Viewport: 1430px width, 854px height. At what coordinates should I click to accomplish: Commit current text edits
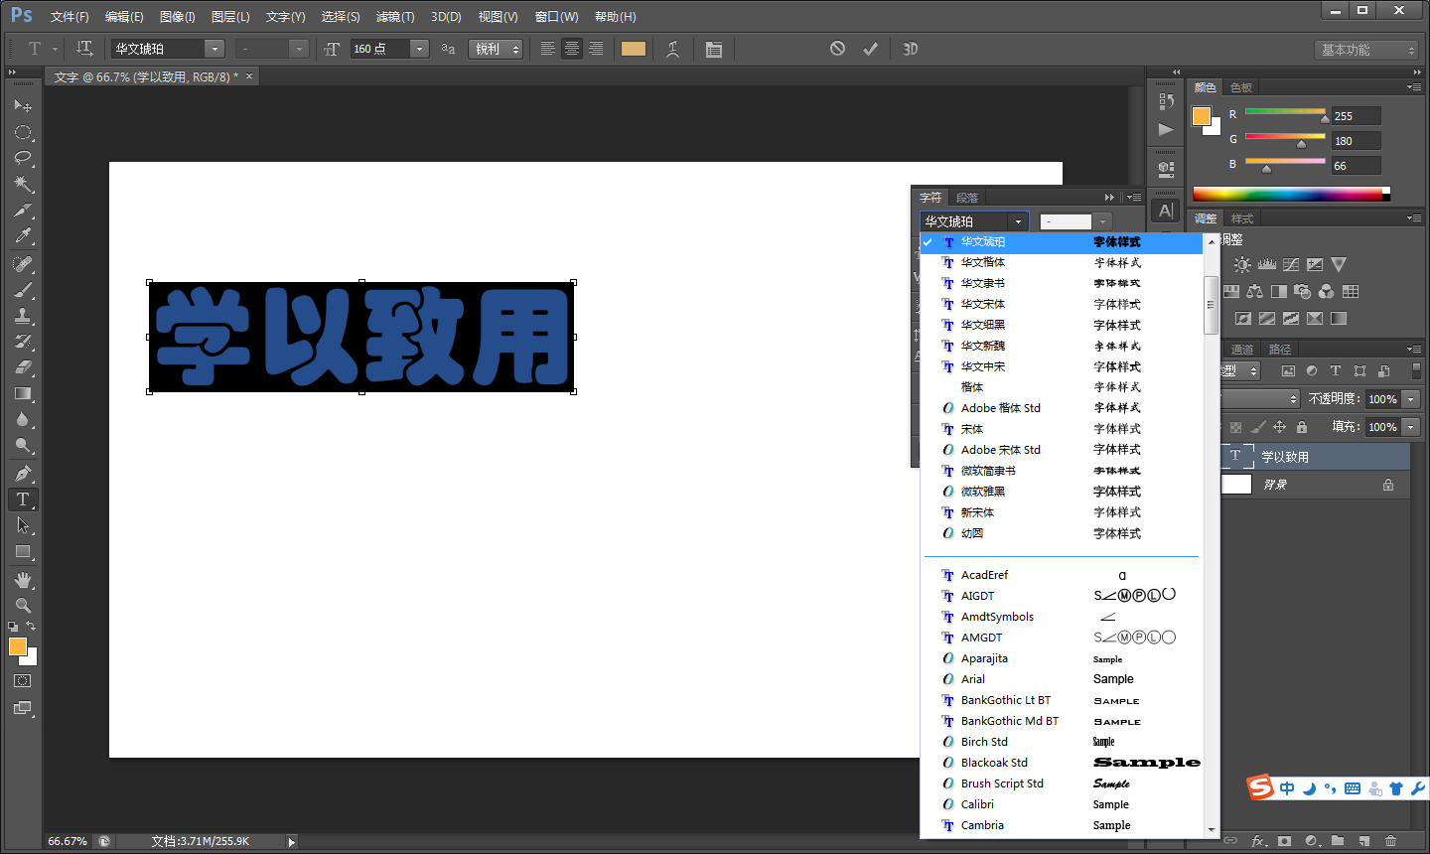click(x=870, y=49)
